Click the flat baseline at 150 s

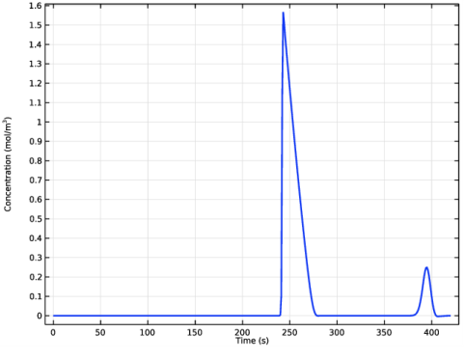[195, 316]
